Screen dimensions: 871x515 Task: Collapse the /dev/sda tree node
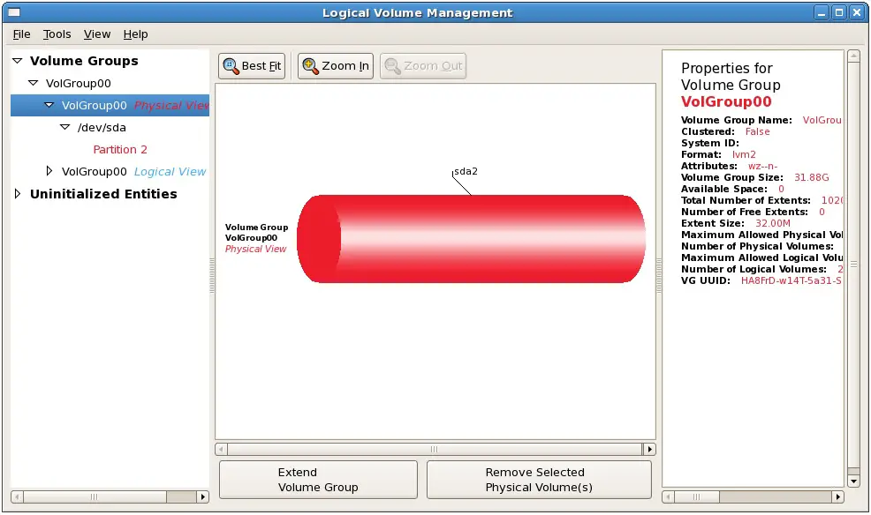[x=65, y=127]
